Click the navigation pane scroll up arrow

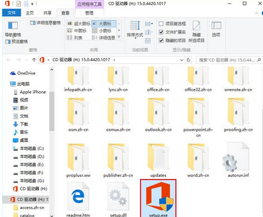click(52, 70)
